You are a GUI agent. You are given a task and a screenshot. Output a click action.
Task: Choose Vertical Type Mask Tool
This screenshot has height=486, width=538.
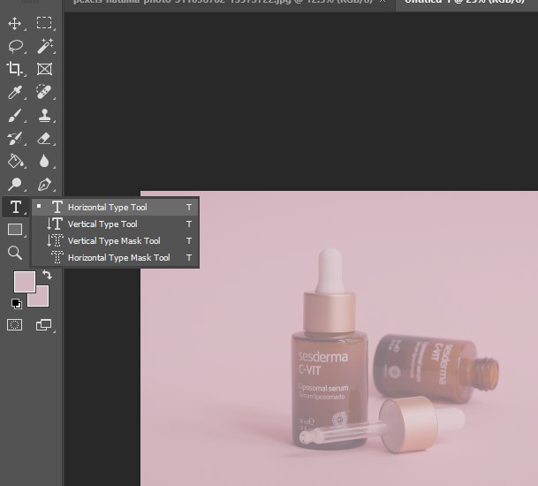click(115, 241)
